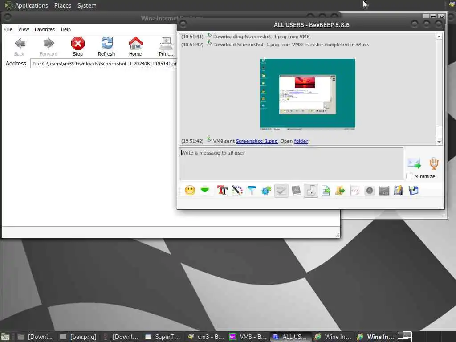This screenshot has width=456, height=342.
Task: Open Favorites menu in Wine Internet Explorer
Action: 45,29
